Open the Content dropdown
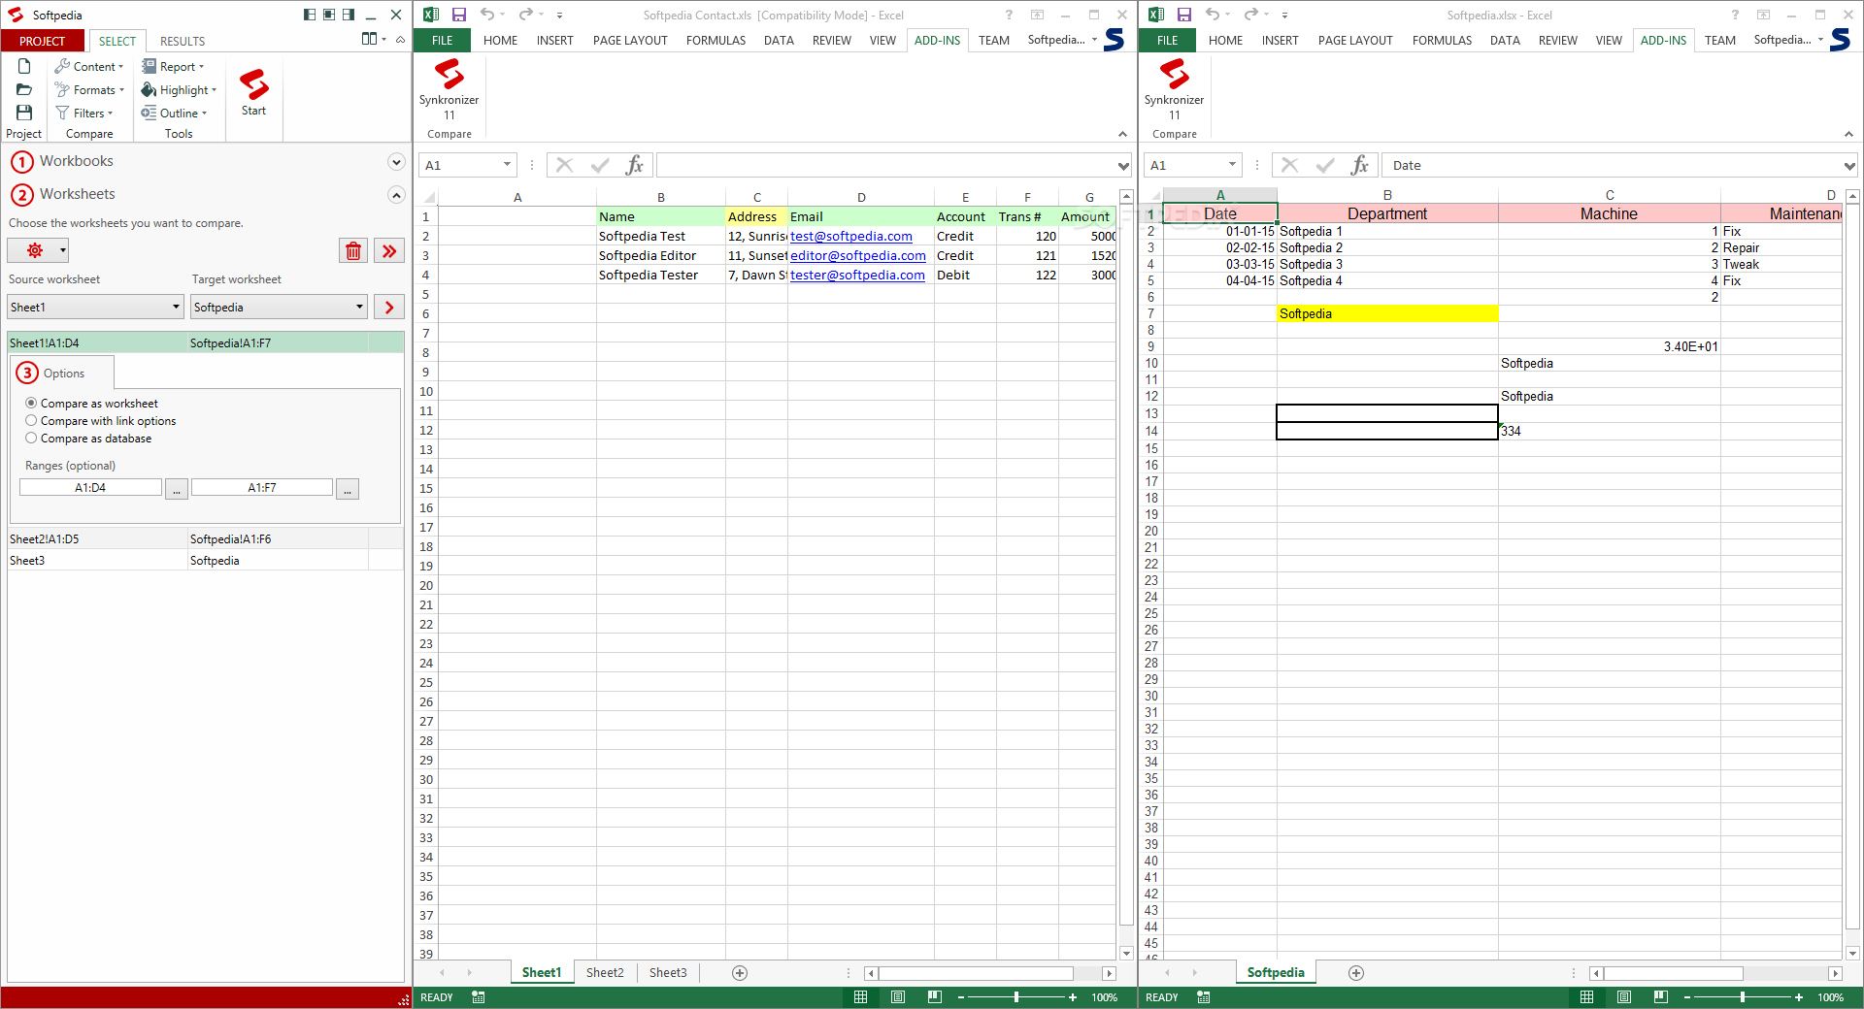The width and height of the screenshot is (1864, 1009). coord(89,66)
